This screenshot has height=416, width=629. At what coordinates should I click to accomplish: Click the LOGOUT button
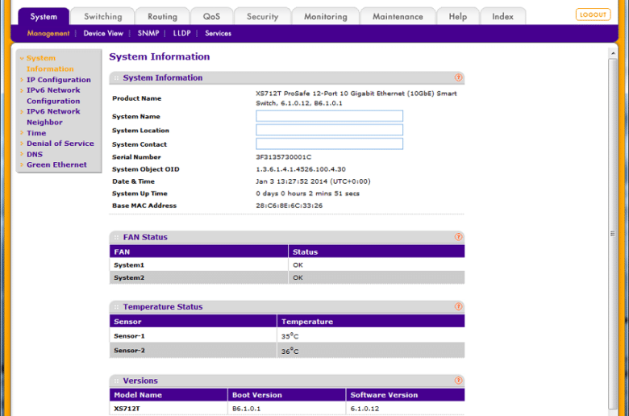point(593,15)
